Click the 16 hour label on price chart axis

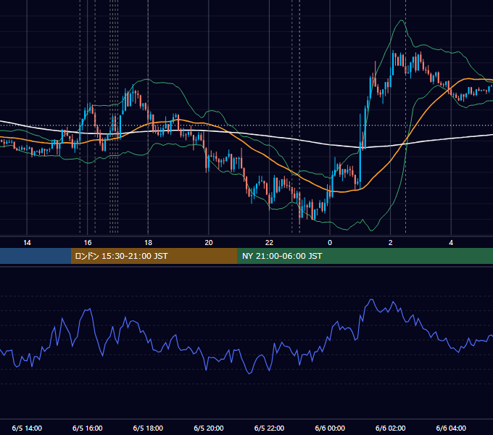[88, 243]
